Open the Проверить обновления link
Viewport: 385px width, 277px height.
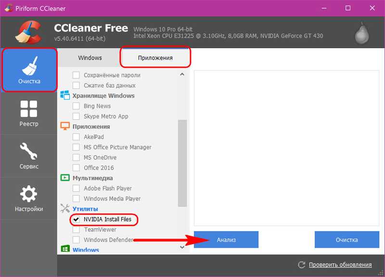(340, 265)
